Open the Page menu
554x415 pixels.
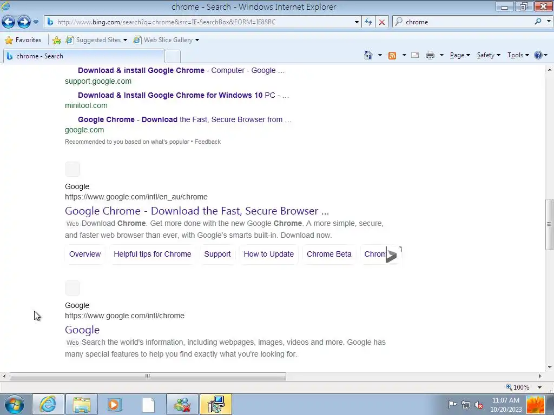click(460, 55)
